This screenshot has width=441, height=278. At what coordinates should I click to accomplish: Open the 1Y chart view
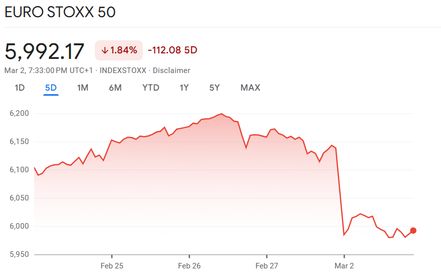[x=184, y=88]
